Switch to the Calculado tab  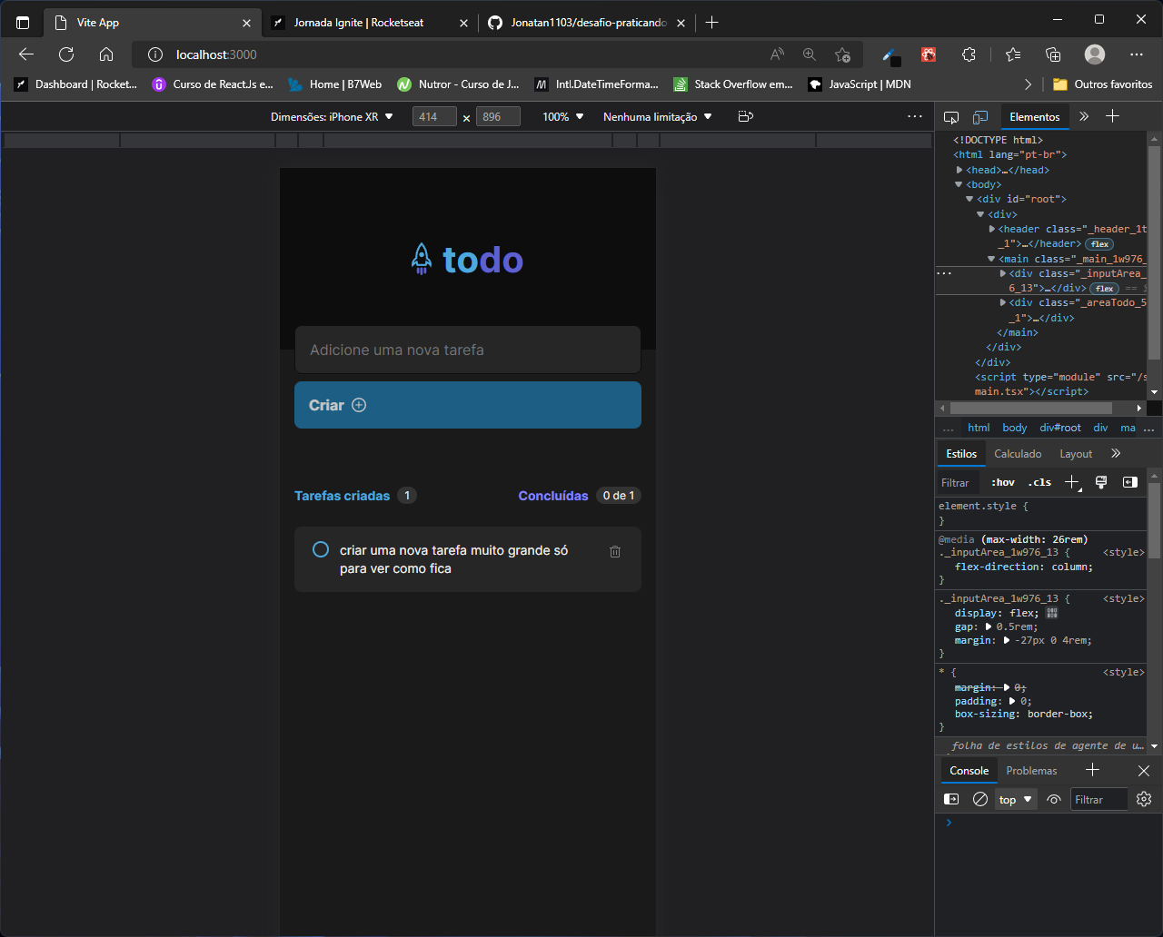coord(1018,453)
